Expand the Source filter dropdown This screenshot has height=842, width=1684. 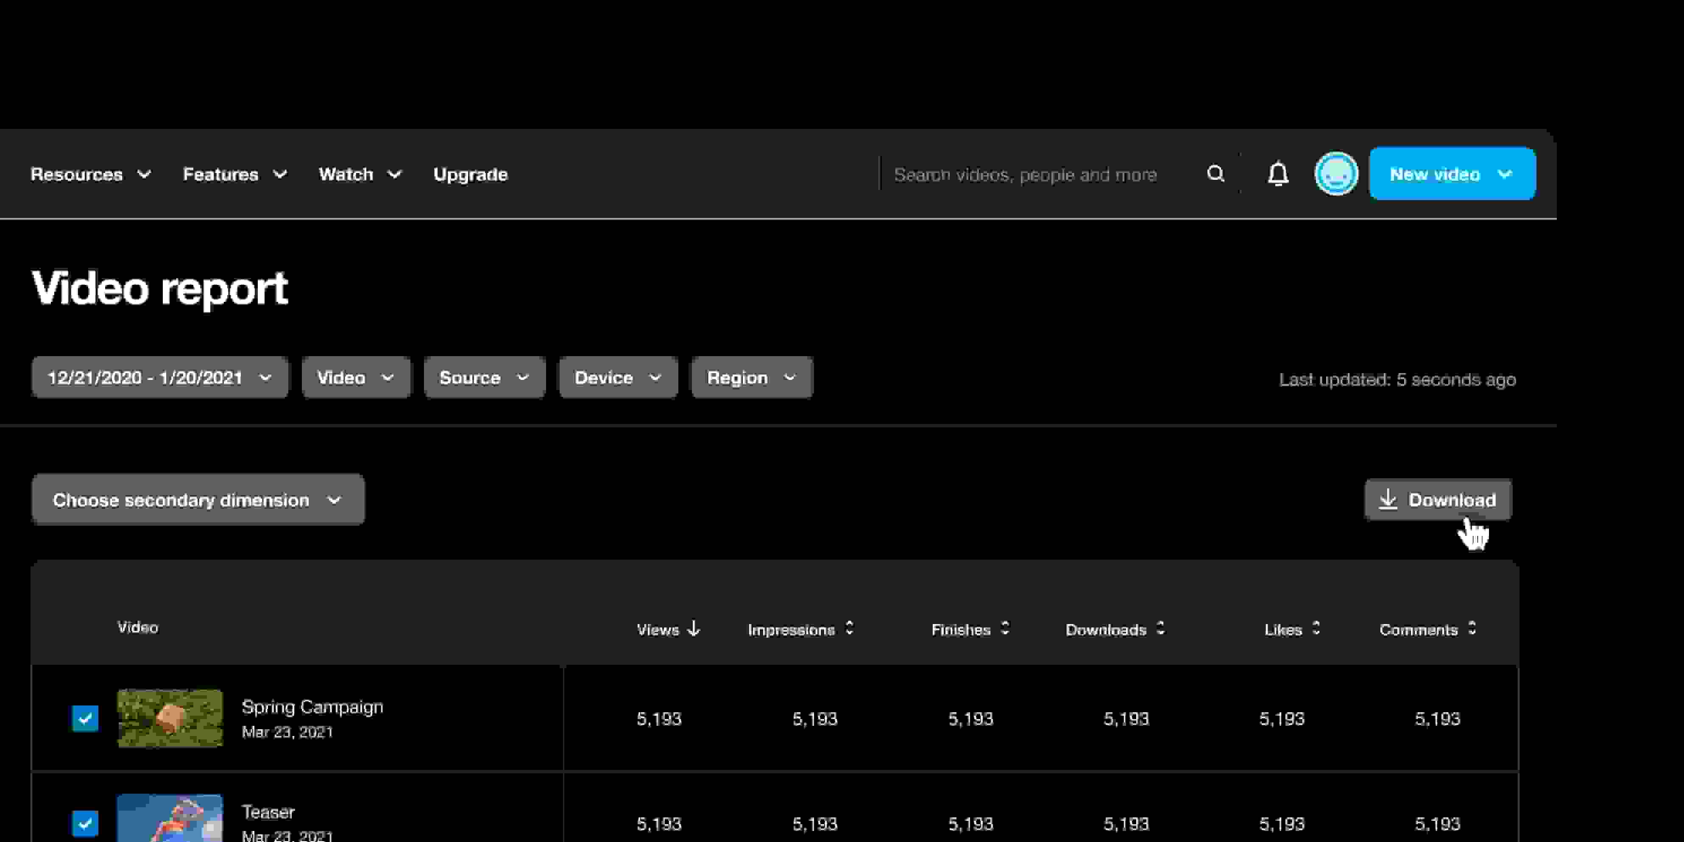[x=484, y=378]
